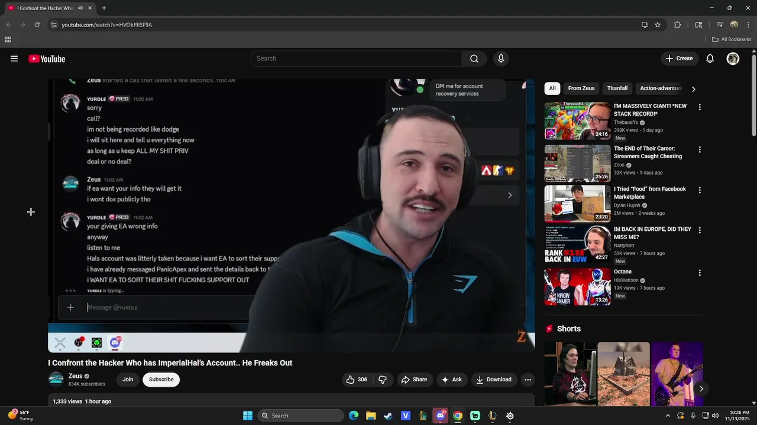The width and height of the screenshot is (757, 425).
Task: Select the All filter chip
Action: pos(552,89)
